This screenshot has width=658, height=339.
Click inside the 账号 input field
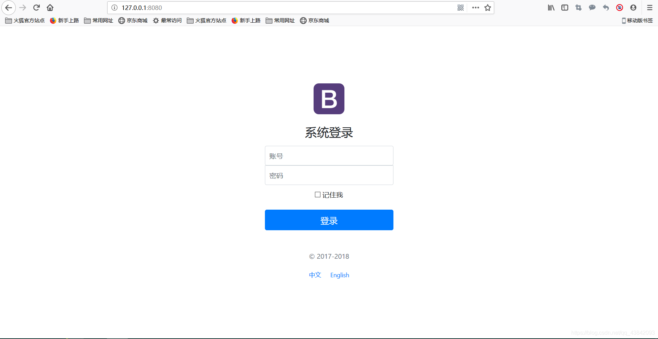click(329, 155)
